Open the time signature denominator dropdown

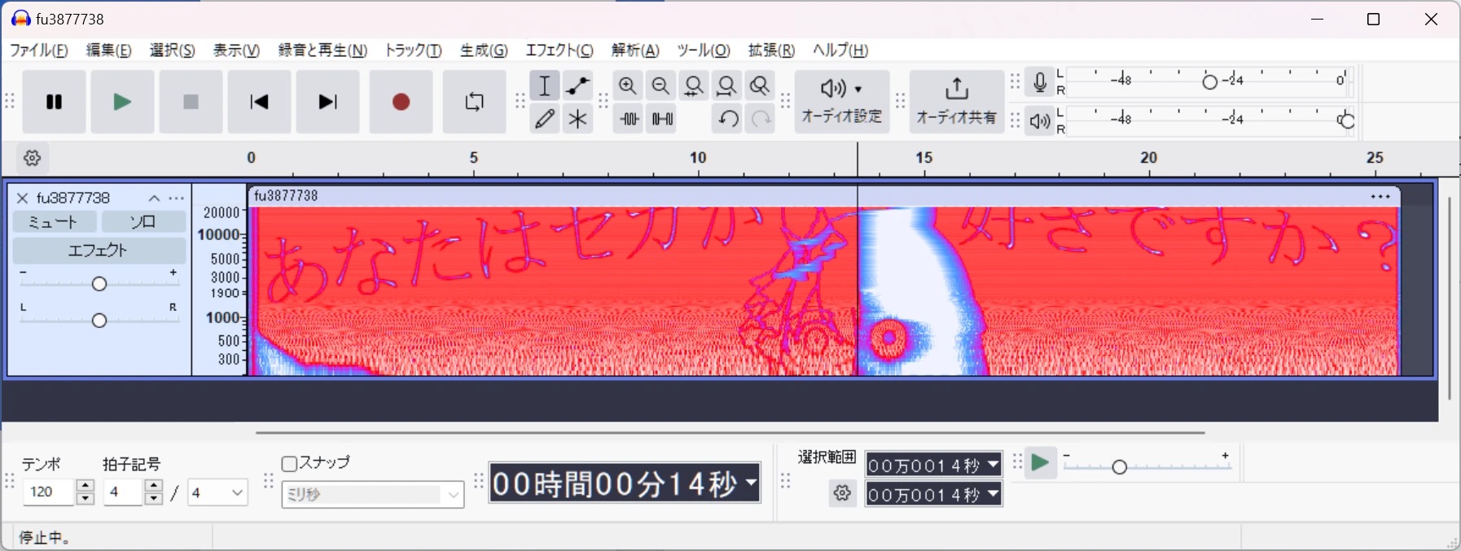(217, 492)
